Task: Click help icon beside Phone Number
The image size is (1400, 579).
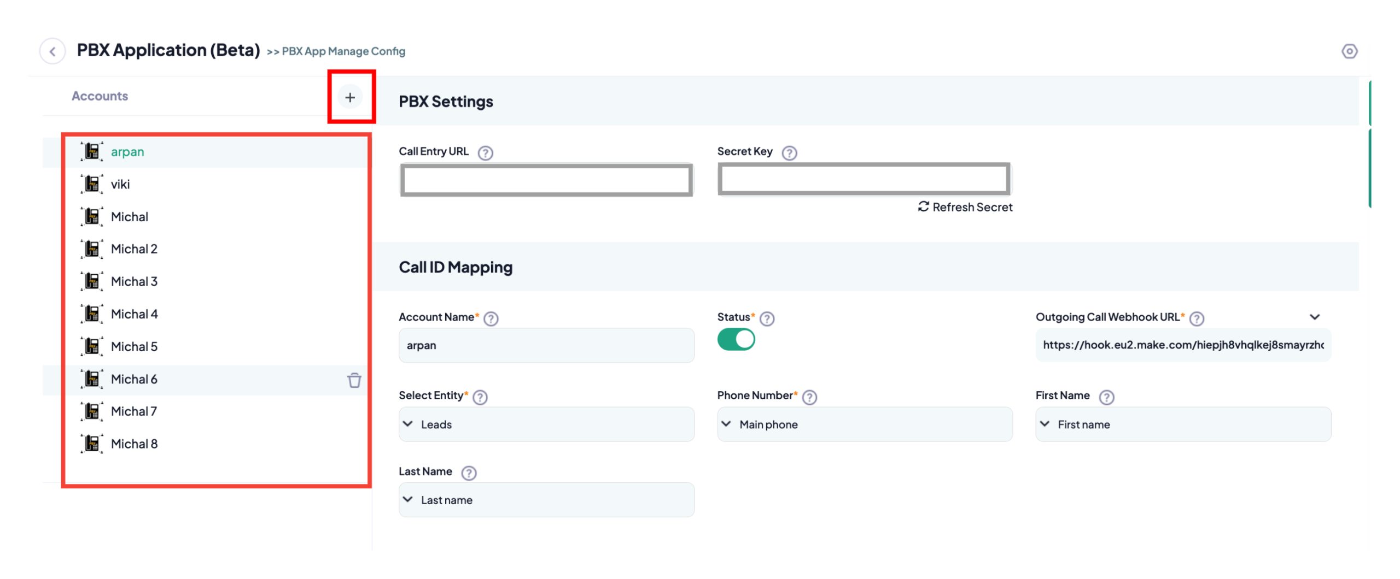Action: (809, 397)
